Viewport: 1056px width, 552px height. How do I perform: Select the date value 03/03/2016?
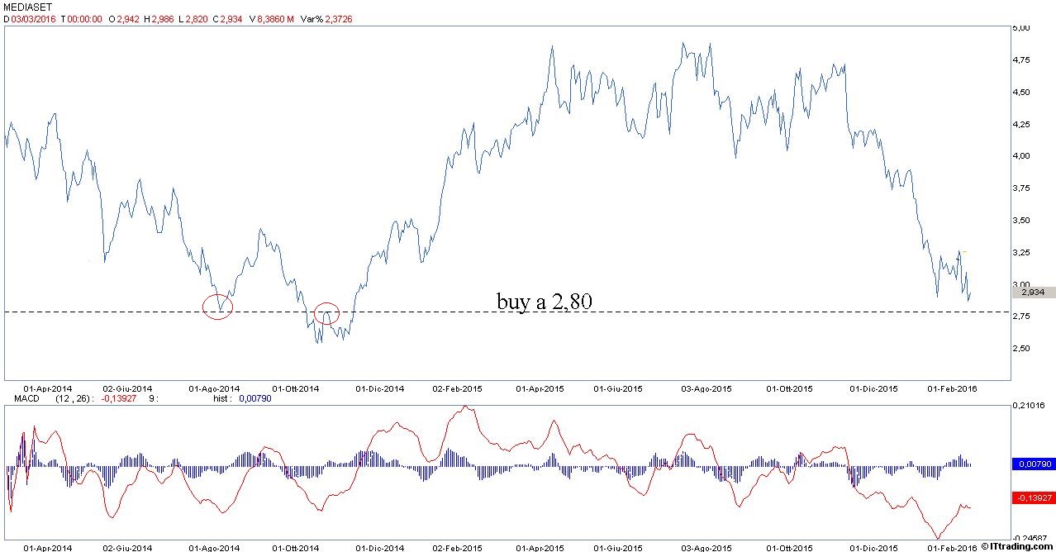click(33, 19)
